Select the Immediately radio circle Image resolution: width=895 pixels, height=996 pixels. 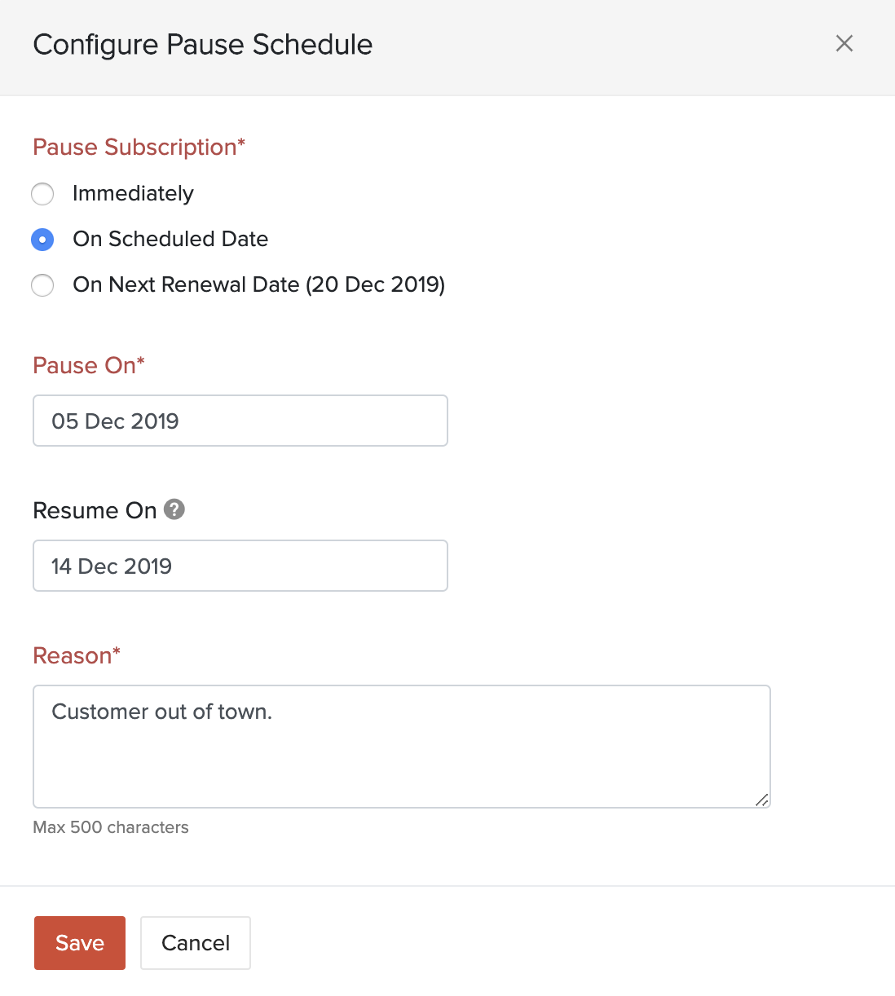click(x=42, y=194)
